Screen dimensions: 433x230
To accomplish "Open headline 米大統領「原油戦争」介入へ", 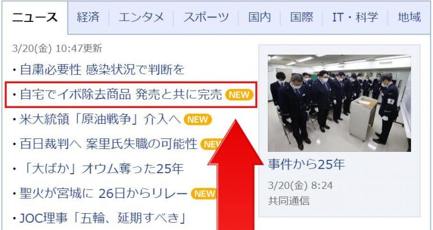I will 100,120.
